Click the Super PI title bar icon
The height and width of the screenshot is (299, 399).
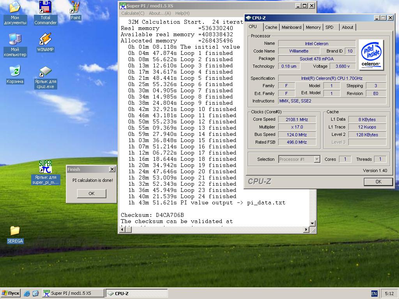(123, 5)
